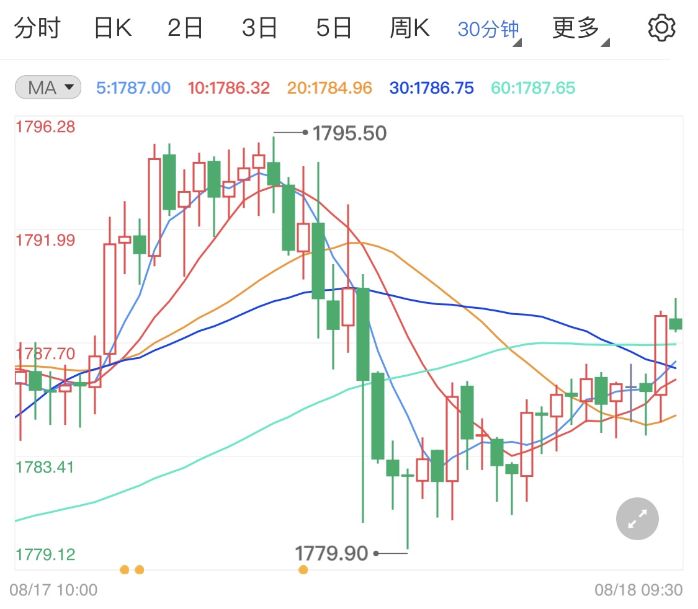Expand chart to fullscreen with arrows button

point(637,518)
